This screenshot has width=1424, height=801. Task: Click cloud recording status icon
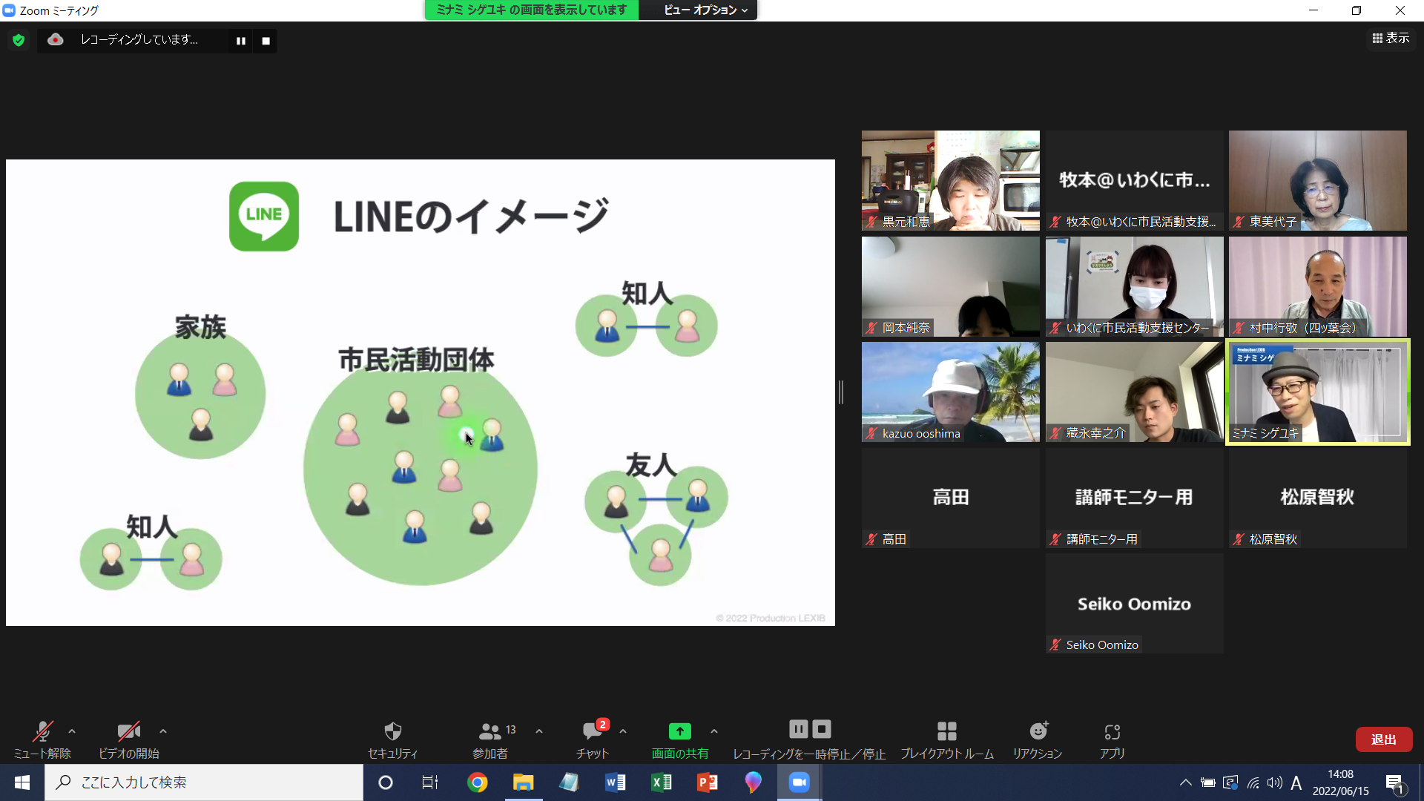pyautogui.click(x=56, y=40)
